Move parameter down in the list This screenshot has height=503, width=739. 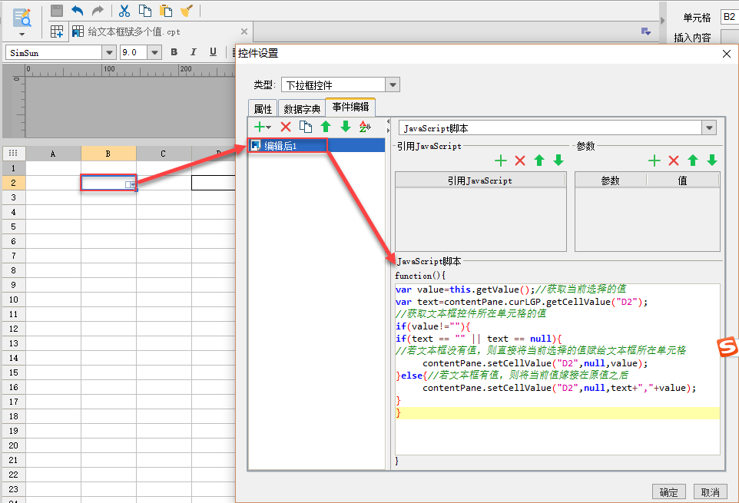point(712,160)
